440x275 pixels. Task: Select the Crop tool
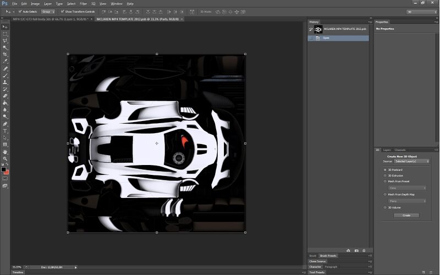(5, 54)
